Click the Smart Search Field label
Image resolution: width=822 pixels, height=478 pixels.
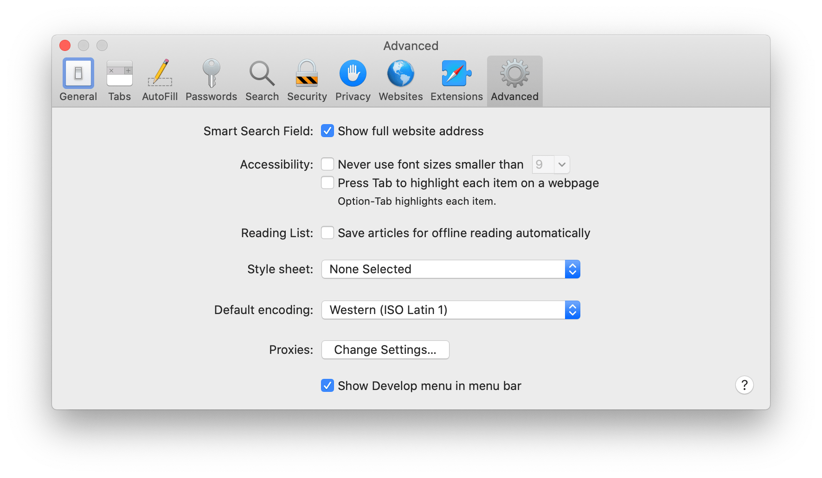tap(258, 131)
